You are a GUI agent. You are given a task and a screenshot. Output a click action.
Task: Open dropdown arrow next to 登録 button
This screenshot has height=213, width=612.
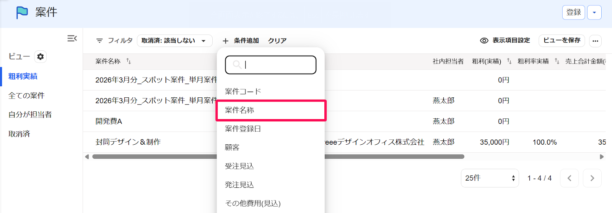(x=594, y=13)
